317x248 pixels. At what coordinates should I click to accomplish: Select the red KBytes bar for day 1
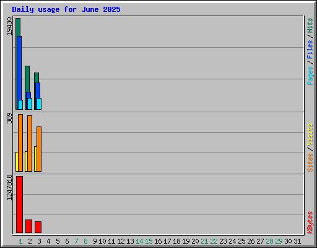19,205
